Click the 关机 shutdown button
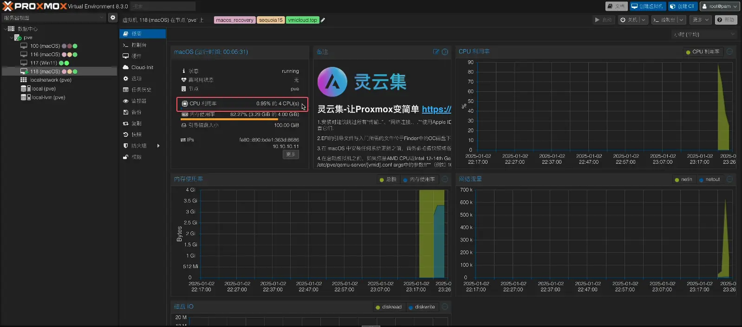This screenshot has height=327, width=742. click(x=629, y=20)
